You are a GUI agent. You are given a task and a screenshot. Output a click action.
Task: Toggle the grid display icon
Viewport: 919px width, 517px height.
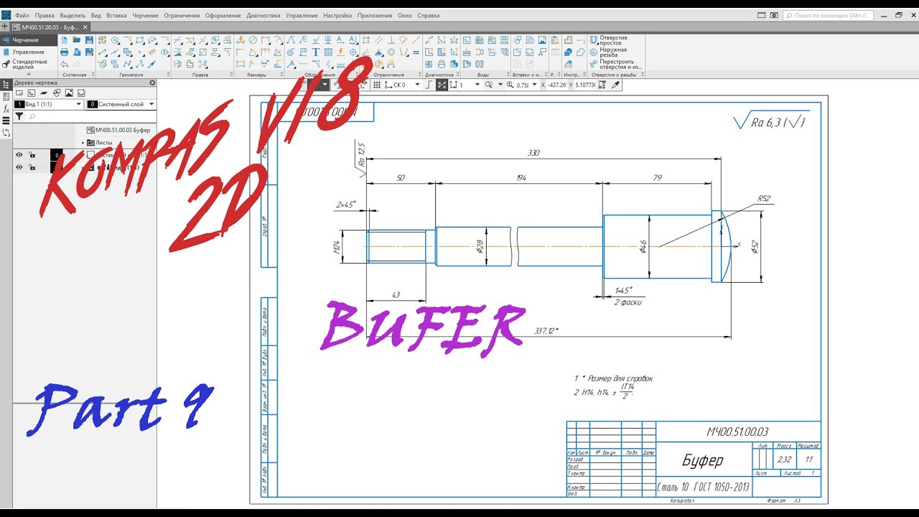pos(376,85)
